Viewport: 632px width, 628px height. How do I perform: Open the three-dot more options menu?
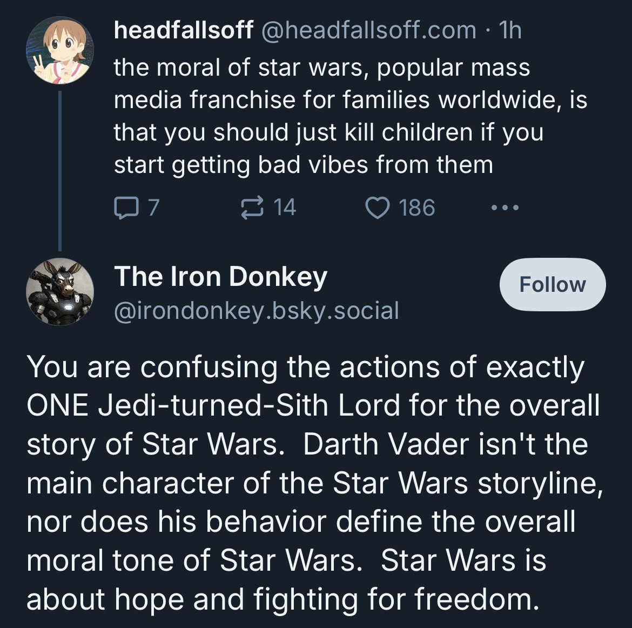(505, 208)
